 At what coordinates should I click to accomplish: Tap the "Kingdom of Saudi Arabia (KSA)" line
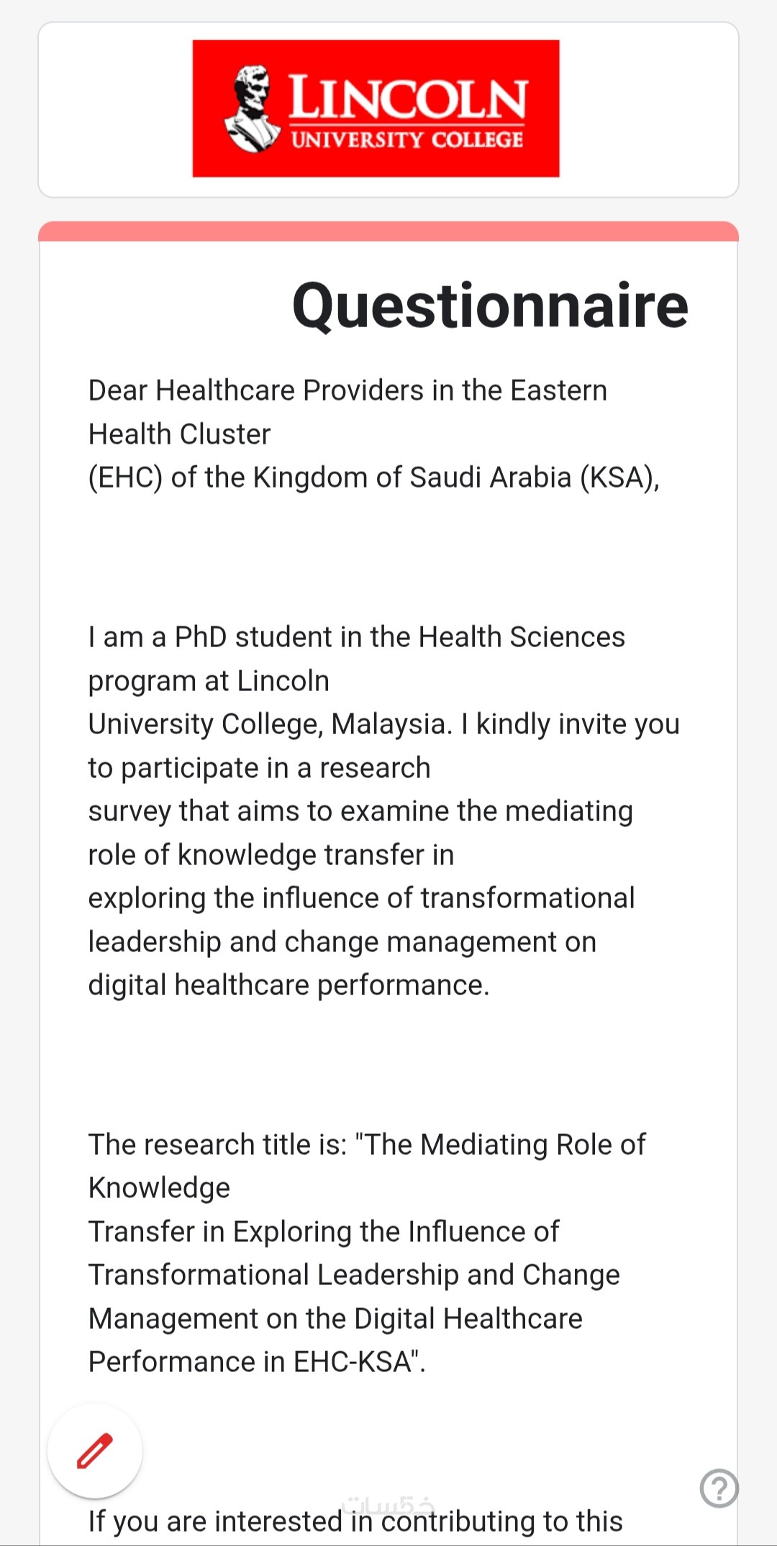[x=373, y=477]
